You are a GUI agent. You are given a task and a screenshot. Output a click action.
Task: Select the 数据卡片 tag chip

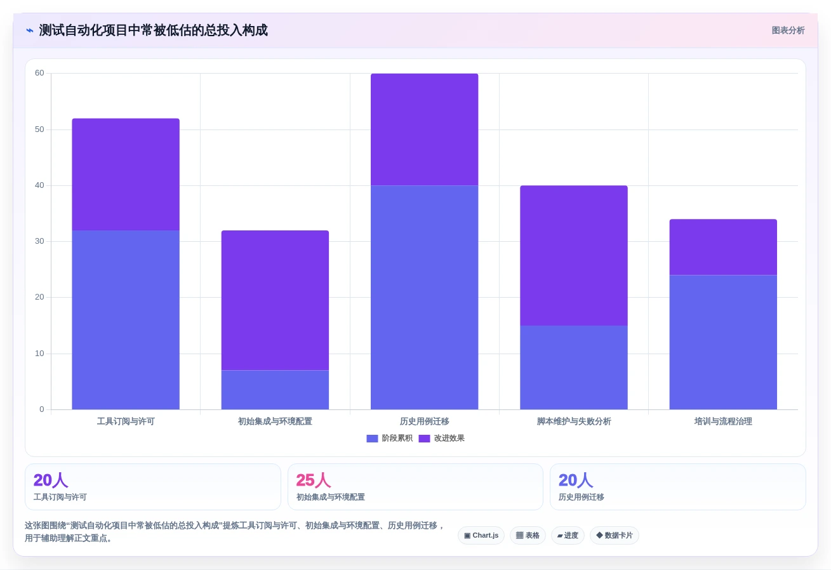click(x=615, y=535)
